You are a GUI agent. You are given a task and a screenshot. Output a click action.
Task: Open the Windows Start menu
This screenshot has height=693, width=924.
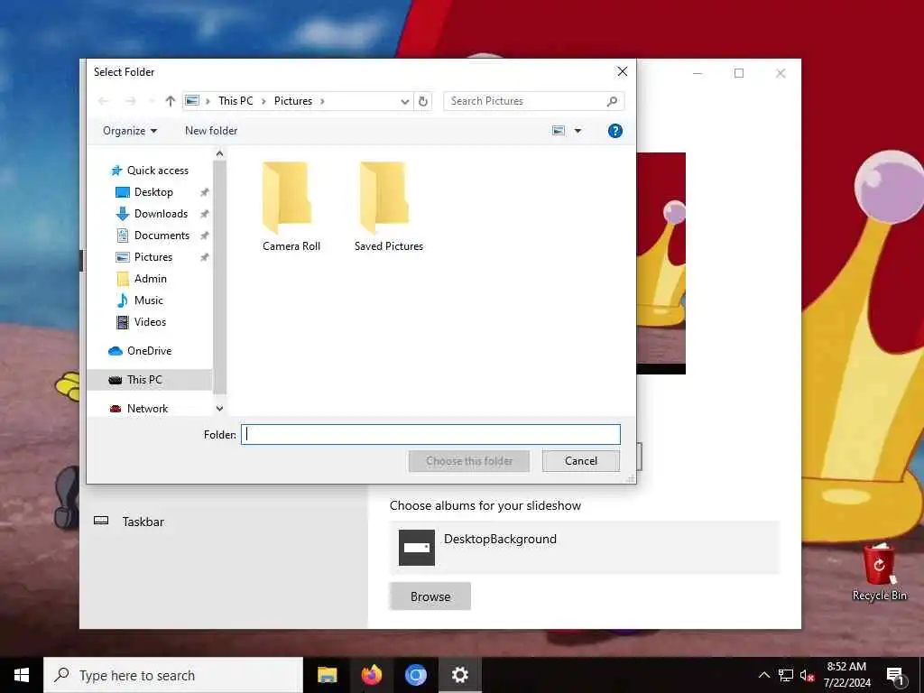pyautogui.click(x=22, y=675)
